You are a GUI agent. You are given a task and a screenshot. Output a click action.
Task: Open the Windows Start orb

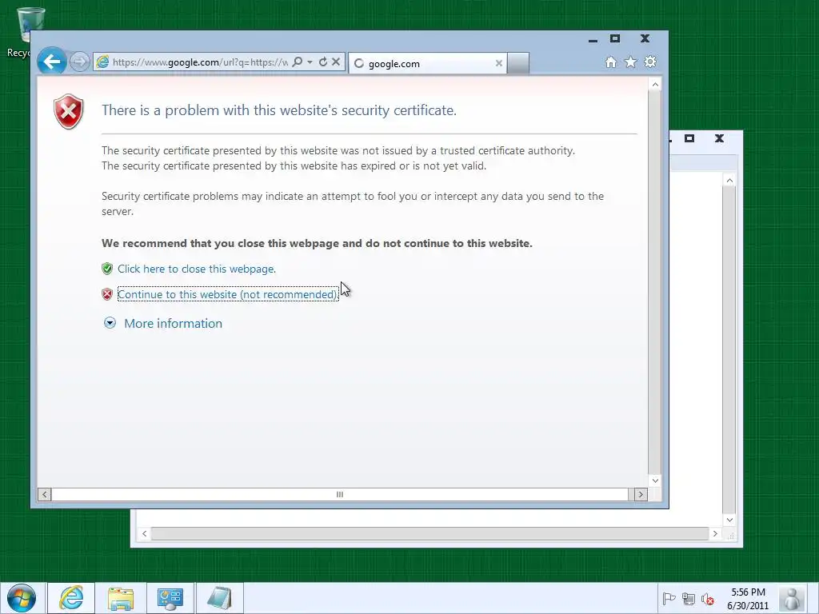coord(22,598)
